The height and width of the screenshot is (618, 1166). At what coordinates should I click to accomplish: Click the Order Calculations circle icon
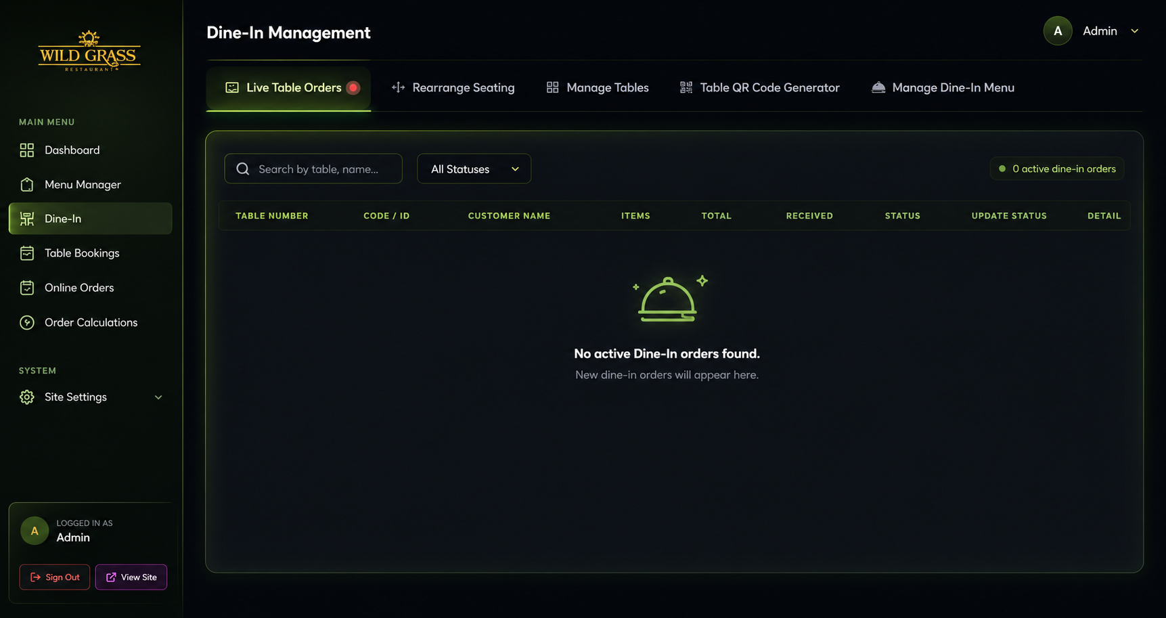pos(27,323)
